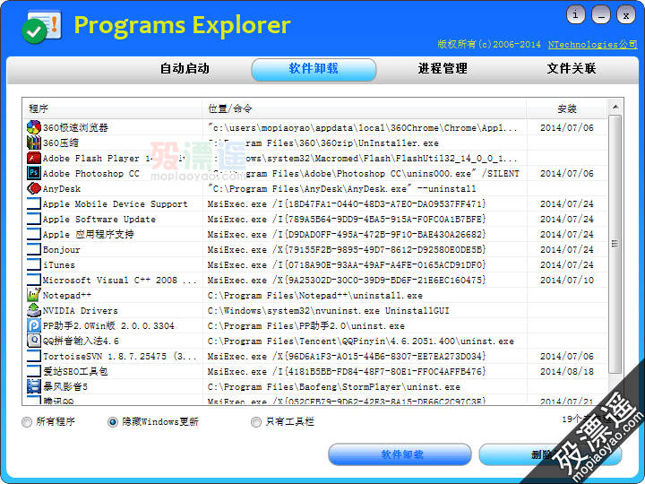Screen dimensions: 645x484
Task: Click the Bonjour entry icon
Action: pyautogui.click(x=34, y=249)
